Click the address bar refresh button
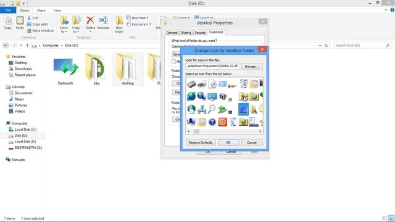395x222 pixels. click(x=326, y=46)
